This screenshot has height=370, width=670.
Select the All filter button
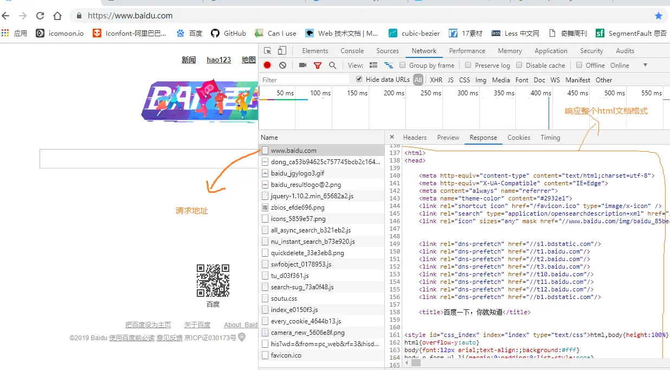[418, 80]
